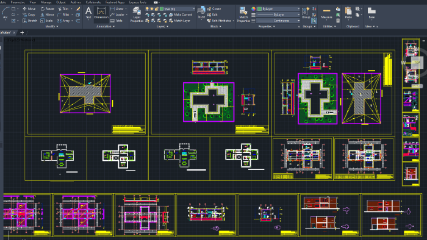427x240 pixels.
Task: Expand the Block panel
Action: 216,26
